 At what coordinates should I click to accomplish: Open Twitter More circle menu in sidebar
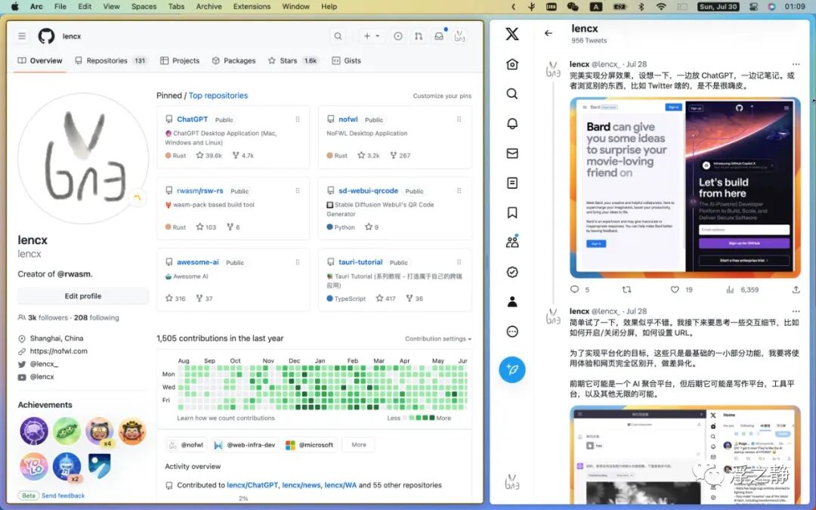[x=512, y=332]
